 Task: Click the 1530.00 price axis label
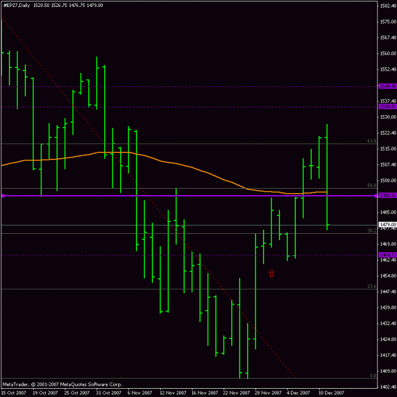388,117
